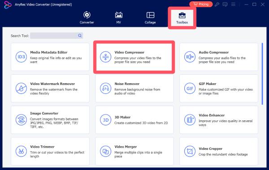
Task: Select the Video Enhancer title
Action: [212, 115]
